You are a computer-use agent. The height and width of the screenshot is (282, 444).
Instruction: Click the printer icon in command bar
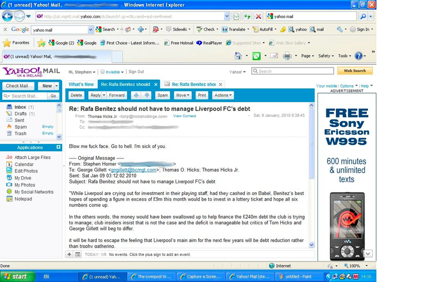pos(287,56)
